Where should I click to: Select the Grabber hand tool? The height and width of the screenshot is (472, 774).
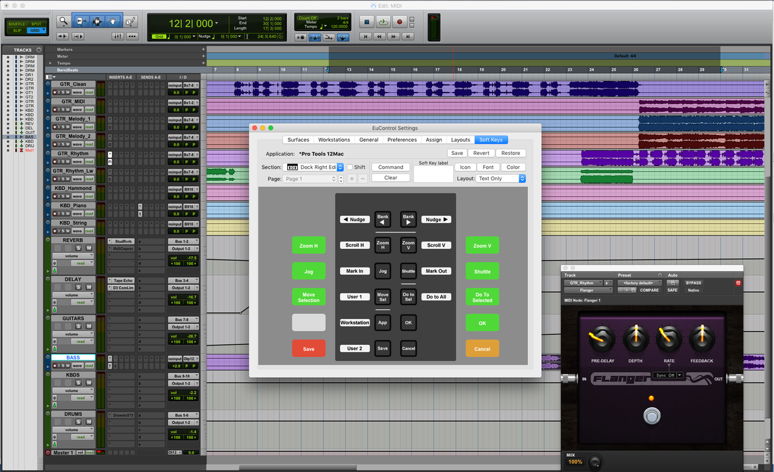point(113,21)
